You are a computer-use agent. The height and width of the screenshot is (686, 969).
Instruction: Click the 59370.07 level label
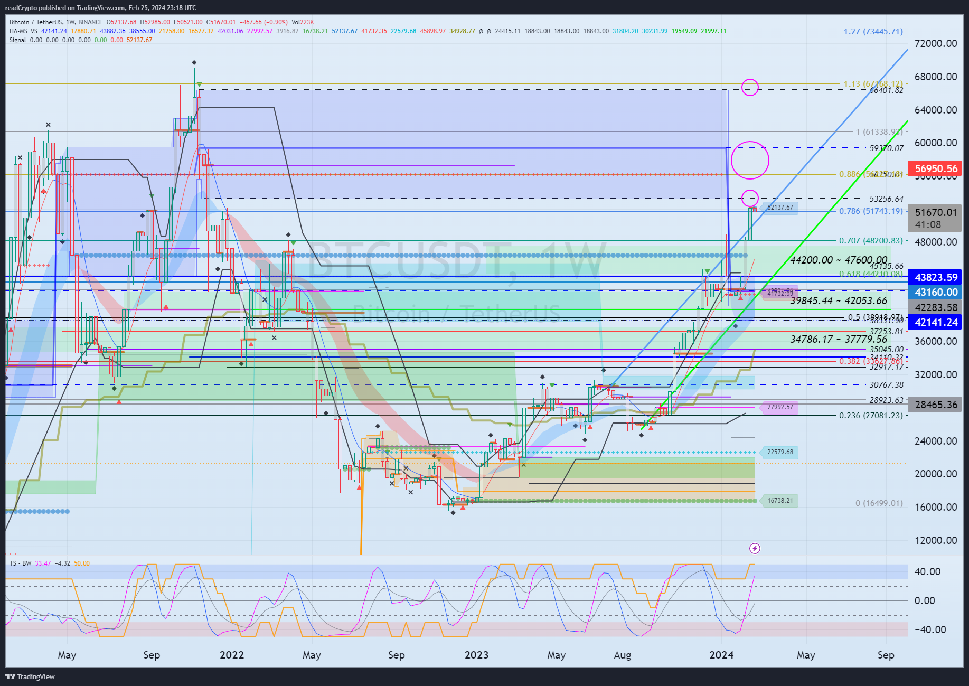(x=887, y=148)
